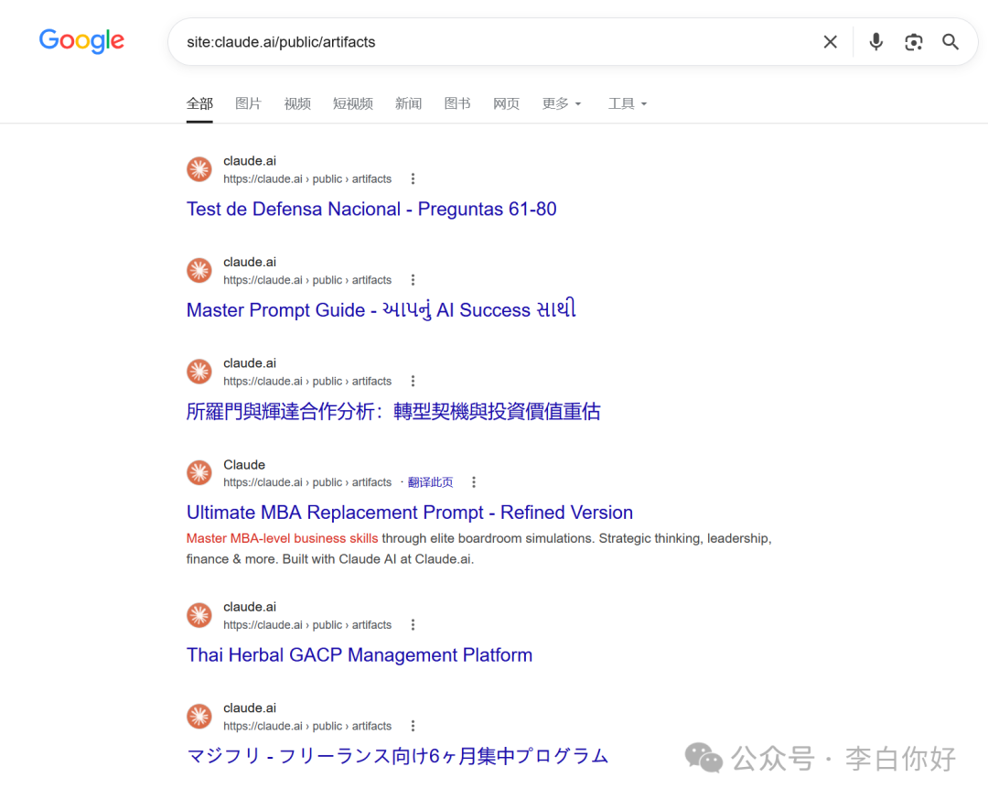This screenshot has height=799, width=988.
Task: Open Thai Herbal GACP Management Platform link
Action: [360, 654]
